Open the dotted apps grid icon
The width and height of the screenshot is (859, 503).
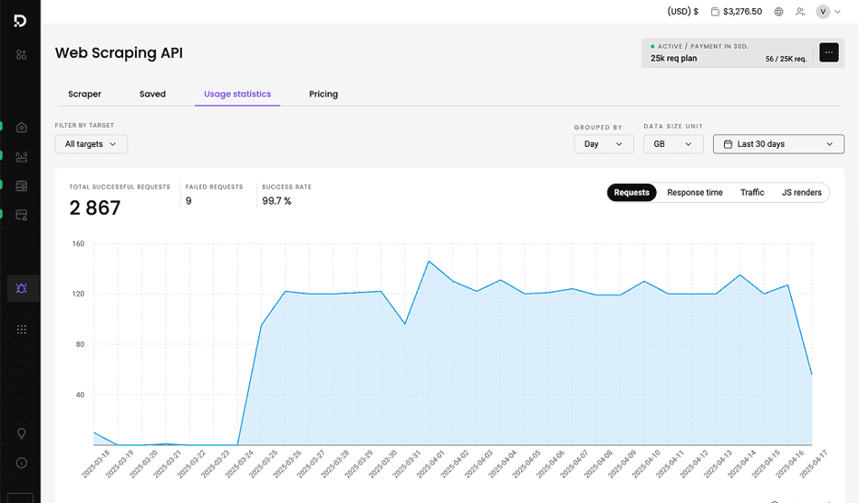(x=22, y=330)
